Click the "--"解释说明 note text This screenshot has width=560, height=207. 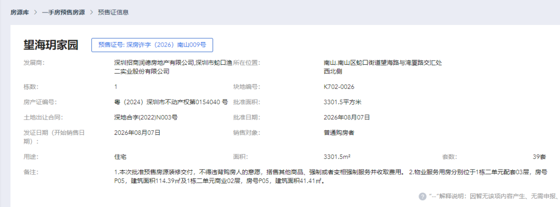pyautogui.click(x=494, y=196)
